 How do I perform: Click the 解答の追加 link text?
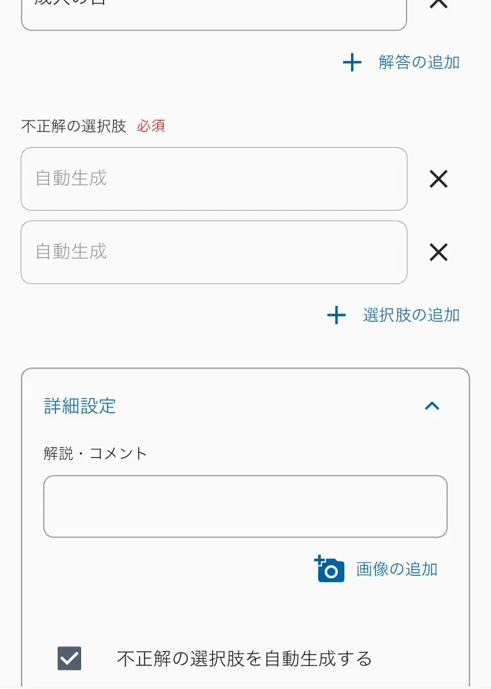tap(419, 62)
